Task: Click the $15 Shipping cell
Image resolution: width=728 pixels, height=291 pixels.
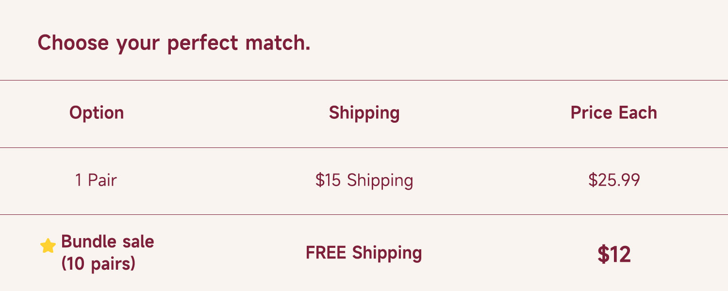Action: click(x=364, y=180)
